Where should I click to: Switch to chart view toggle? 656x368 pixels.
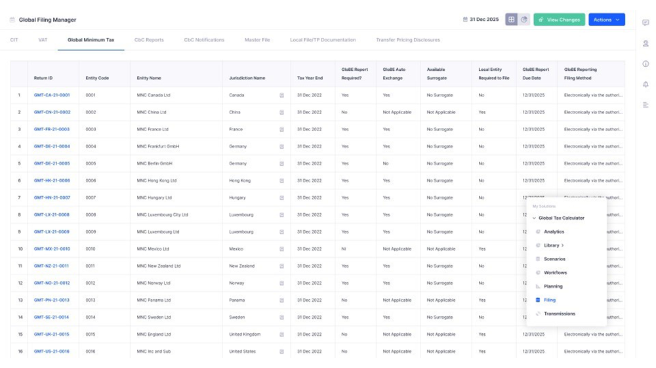pyautogui.click(x=524, y=20)
